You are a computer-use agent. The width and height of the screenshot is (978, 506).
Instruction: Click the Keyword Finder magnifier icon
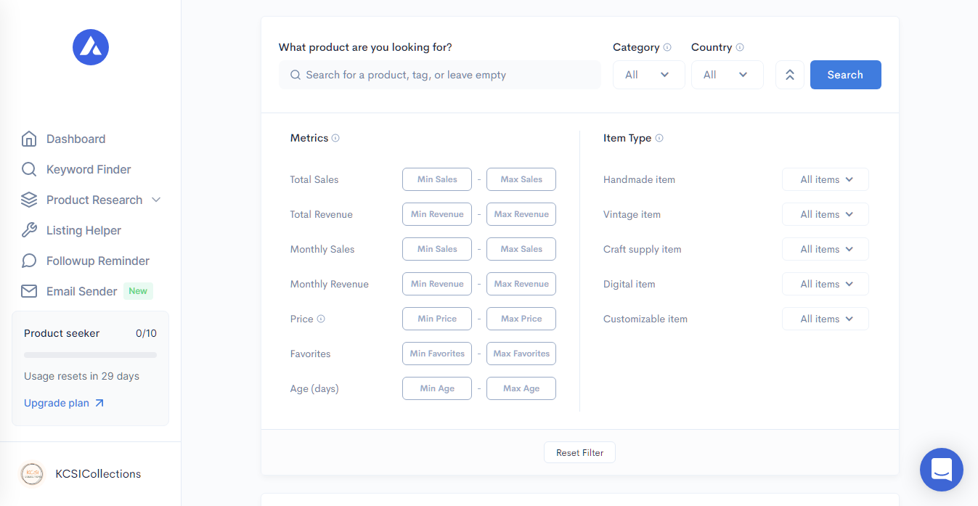point(29,169)
